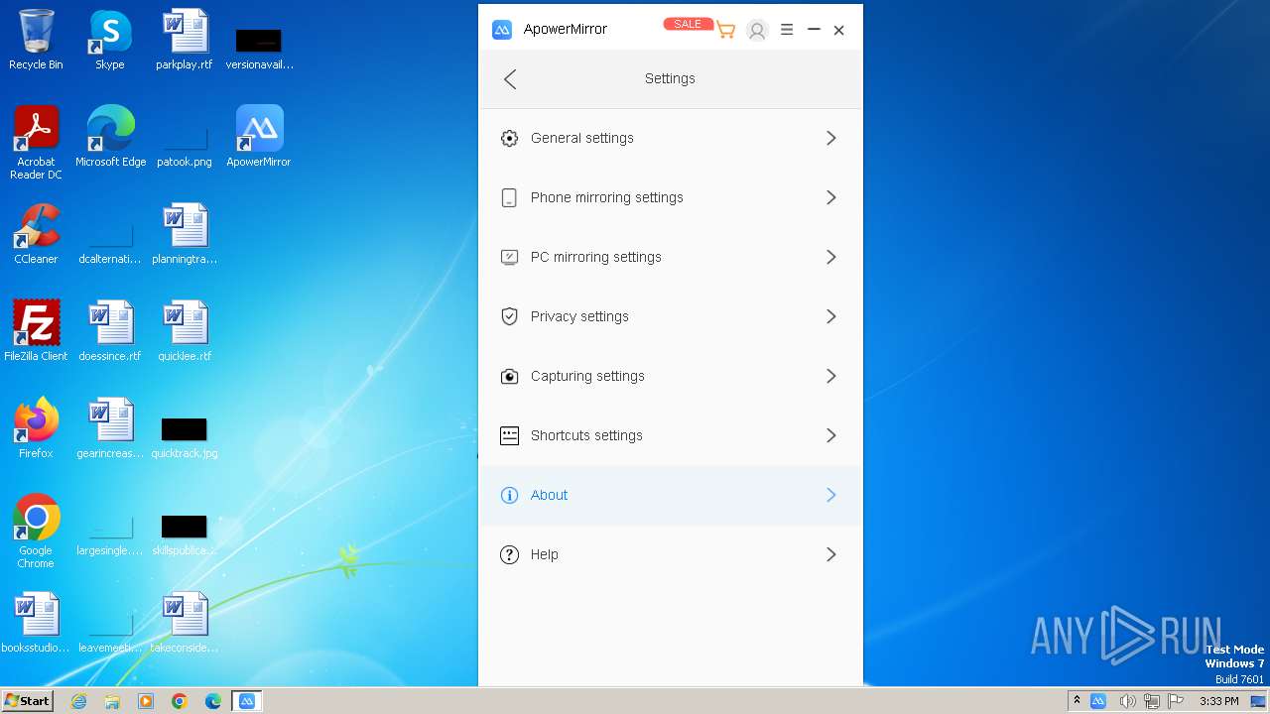Click ApowerMirror taskbar button

point(247,701)
